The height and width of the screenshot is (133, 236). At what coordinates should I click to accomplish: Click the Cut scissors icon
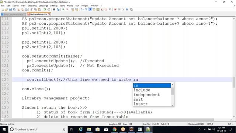point(31,9)
